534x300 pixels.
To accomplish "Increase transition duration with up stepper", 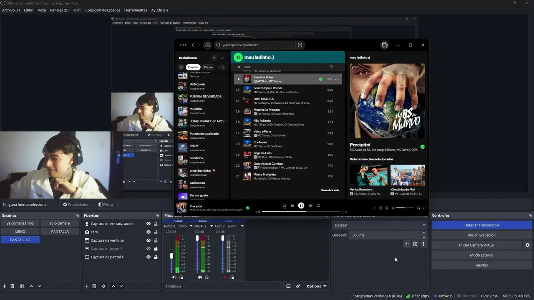I will 424,233.
